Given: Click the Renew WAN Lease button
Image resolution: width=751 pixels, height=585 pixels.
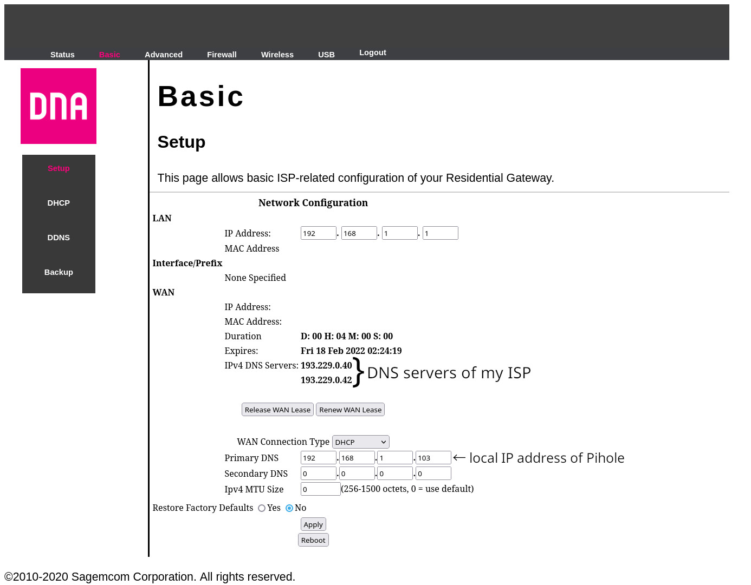Looking at the screenshot, I should tap(351, 410).
